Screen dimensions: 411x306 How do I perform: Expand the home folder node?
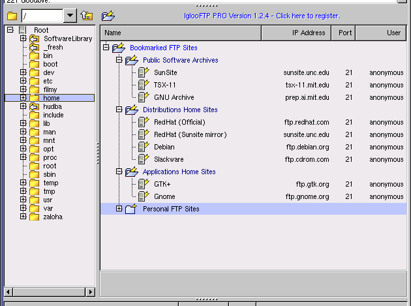[x=23, y=98]
